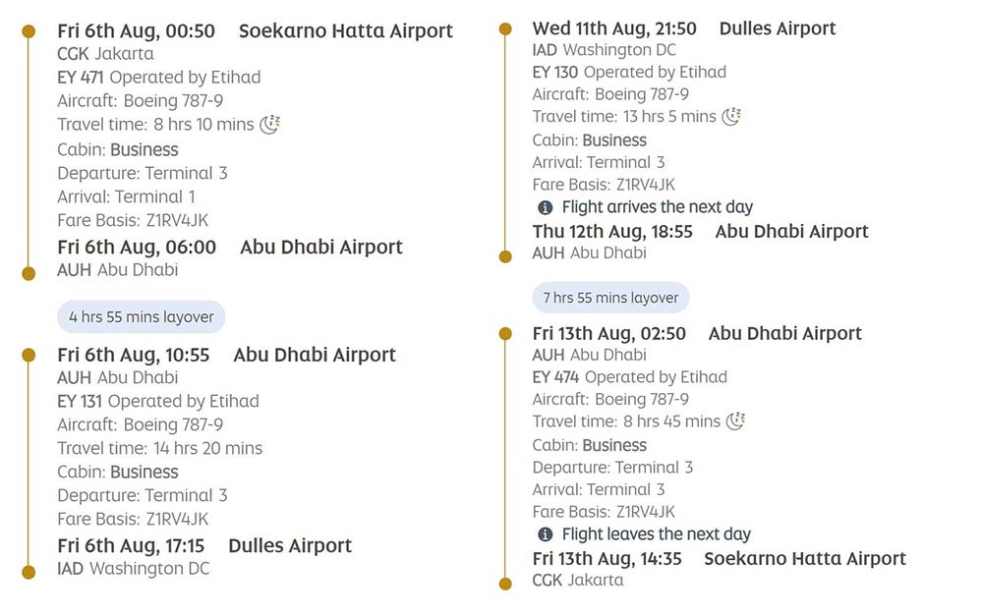983x616 pixels.
Task: Click timeline dot at Fri 13th Aug 14:35 arrival
Action: click(505, 584)
